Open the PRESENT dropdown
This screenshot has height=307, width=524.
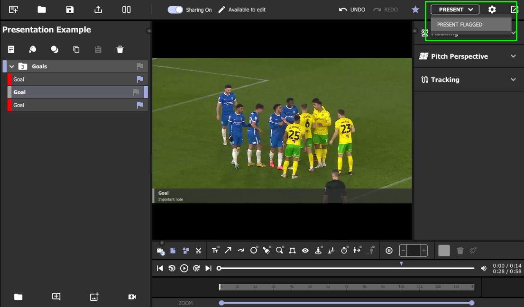(454, 9)
